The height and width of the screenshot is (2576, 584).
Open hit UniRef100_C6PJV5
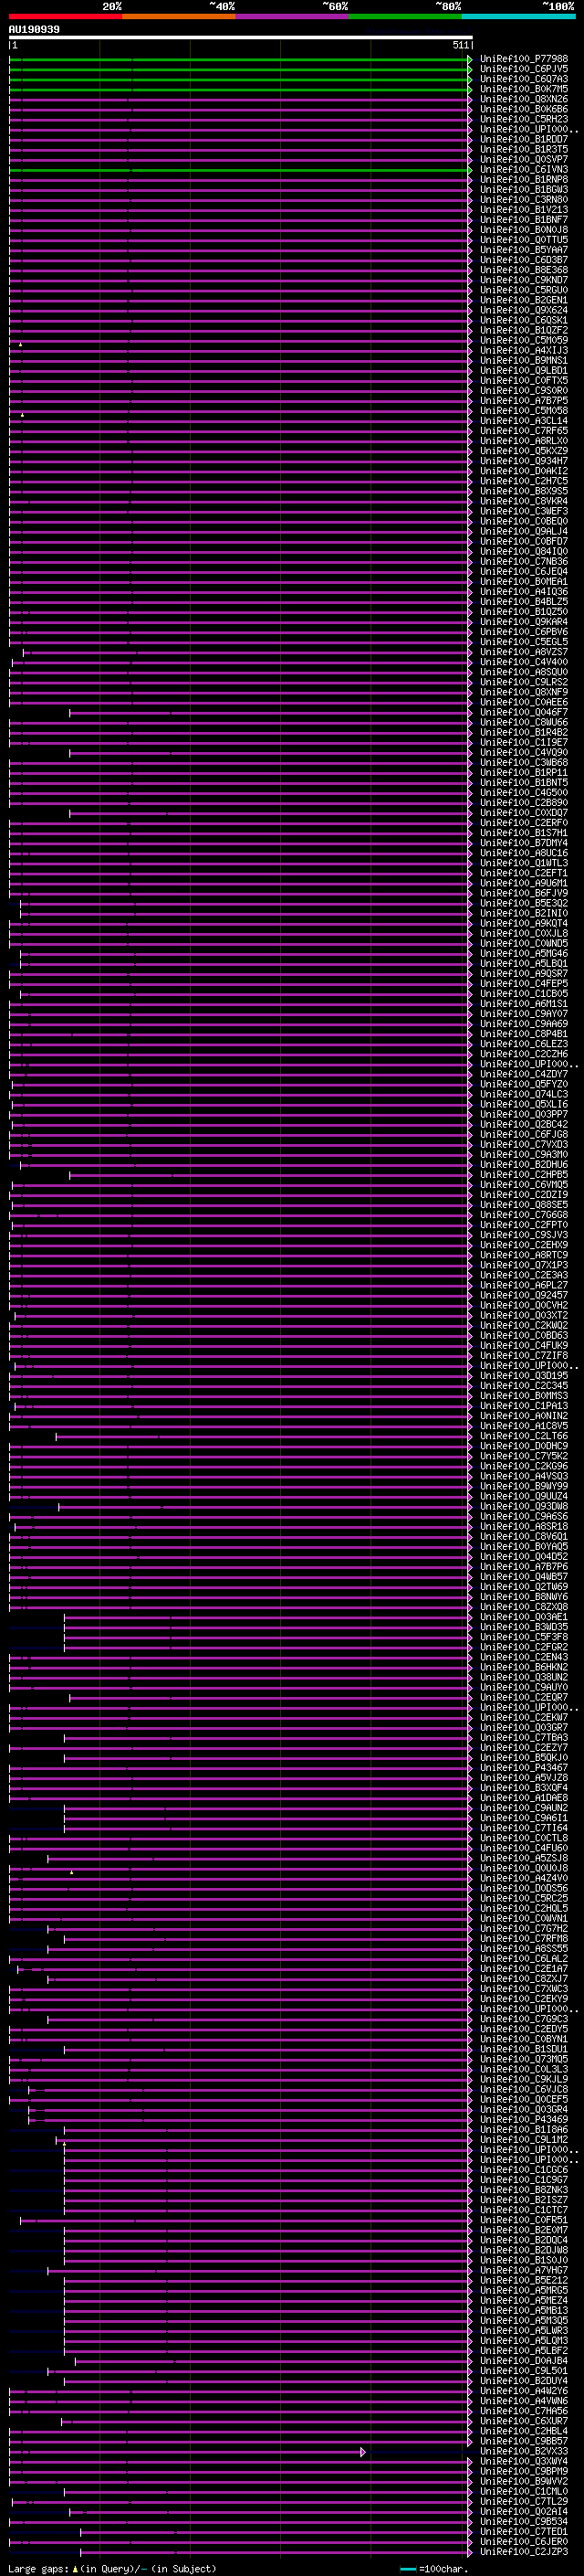tap(523, 69)
